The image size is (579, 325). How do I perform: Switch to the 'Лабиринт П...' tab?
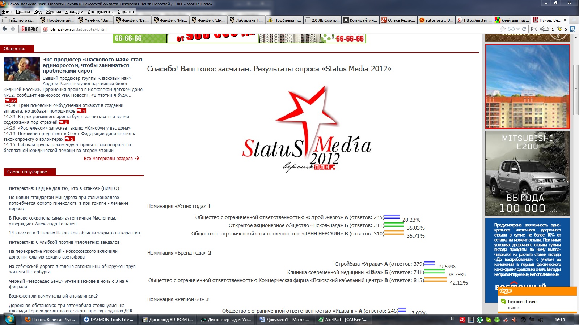click(x=246, y=20)
